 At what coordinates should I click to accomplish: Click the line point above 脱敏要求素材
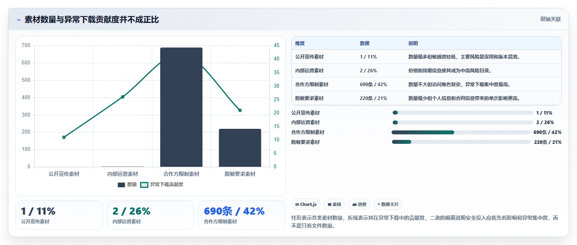tap(240, 110)
